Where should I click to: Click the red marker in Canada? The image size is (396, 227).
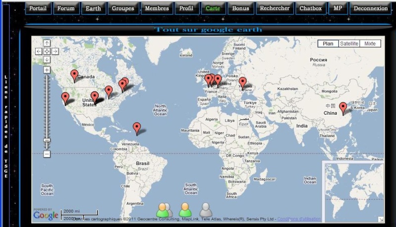coord(74,76)
